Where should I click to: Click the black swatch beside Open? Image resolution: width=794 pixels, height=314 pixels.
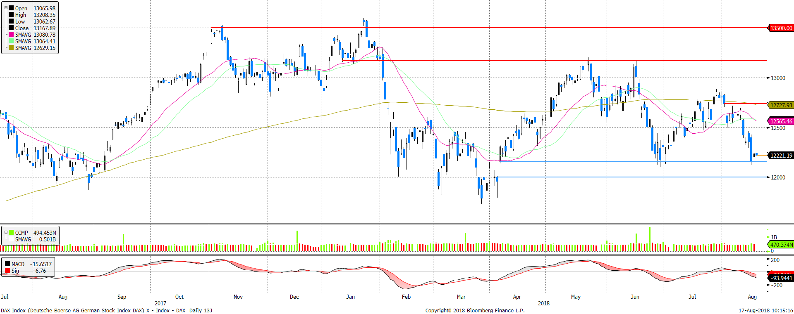11,8
